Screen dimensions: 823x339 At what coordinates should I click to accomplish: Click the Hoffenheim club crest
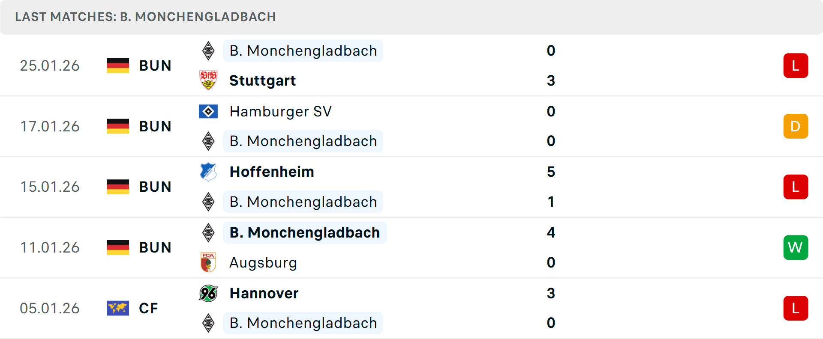tap(208, 172)
